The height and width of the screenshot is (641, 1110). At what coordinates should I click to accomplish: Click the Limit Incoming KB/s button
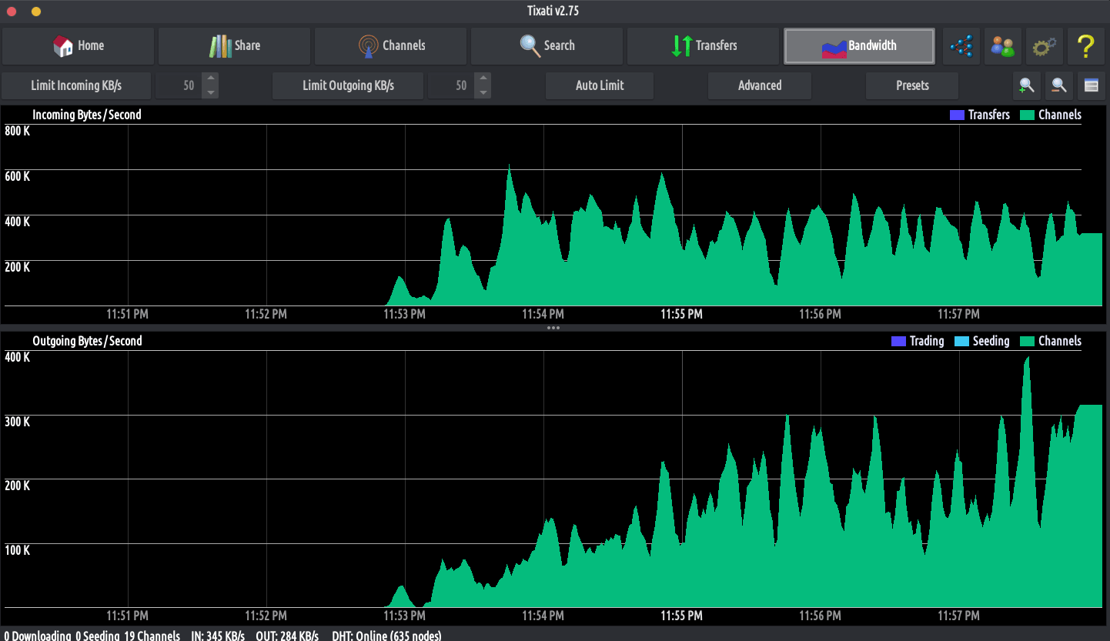click(x=76, y=85)
